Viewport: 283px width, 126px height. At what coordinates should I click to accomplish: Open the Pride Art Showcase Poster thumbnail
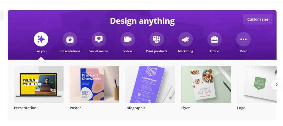pyautogui.click(x=95, y=84)
